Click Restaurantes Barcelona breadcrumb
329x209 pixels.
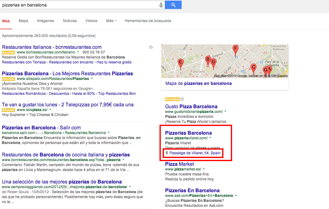pos(85,133)
